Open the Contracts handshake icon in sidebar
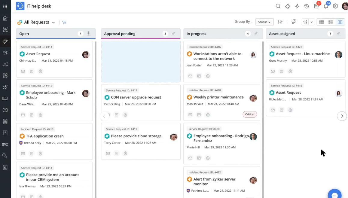 click(x=5, y=145)
